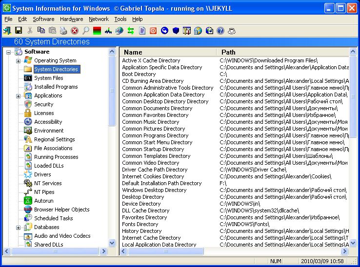This screenshot has width=360, height=267.
Task: Collapse the Software root tree node
Action: (8, 52)
